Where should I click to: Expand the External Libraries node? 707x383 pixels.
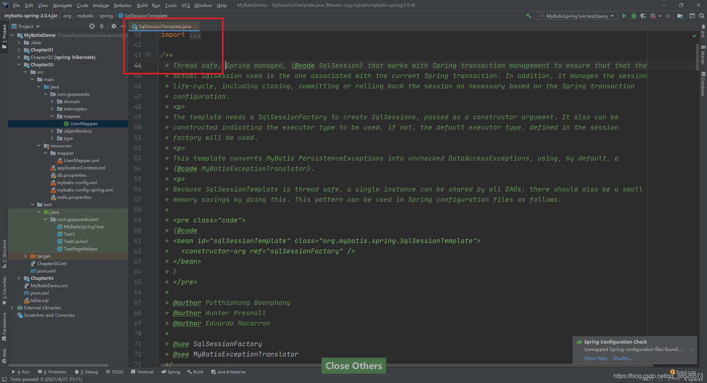12,308
